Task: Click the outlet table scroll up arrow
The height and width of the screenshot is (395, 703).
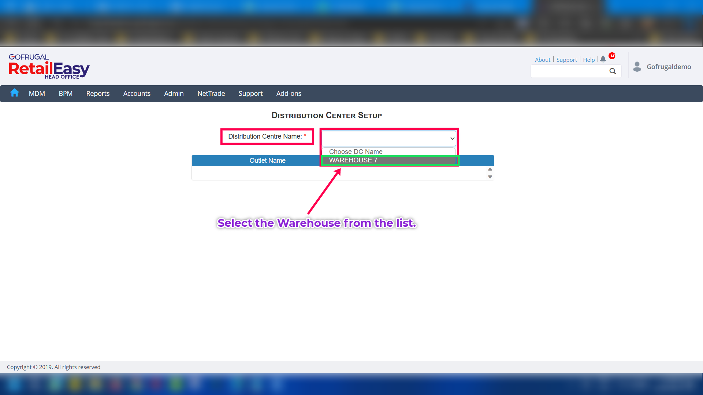Action: [490, 169]
